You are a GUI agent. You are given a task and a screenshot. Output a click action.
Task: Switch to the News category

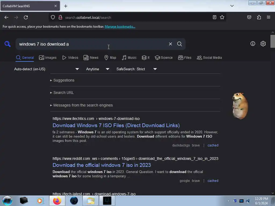pos(91,58)
